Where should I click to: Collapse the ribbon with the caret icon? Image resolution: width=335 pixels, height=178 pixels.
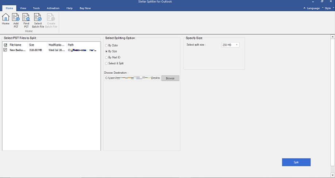[304, 8]
